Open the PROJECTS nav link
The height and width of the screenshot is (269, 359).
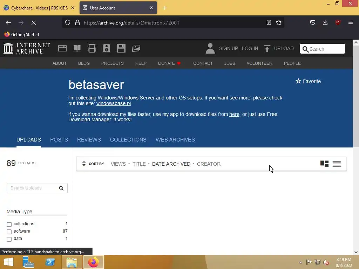(x=113, y=63)
